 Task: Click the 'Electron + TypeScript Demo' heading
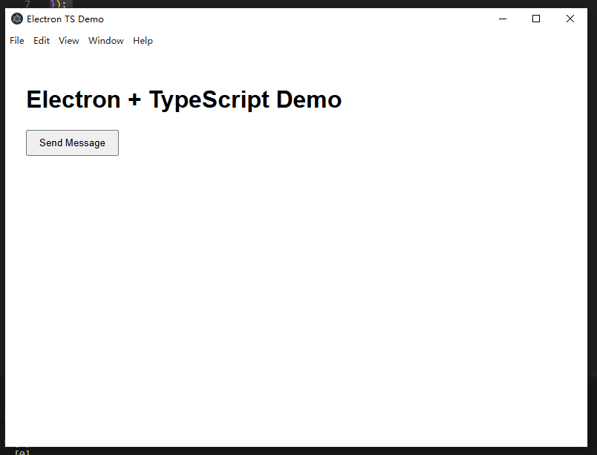click(184, 99)
